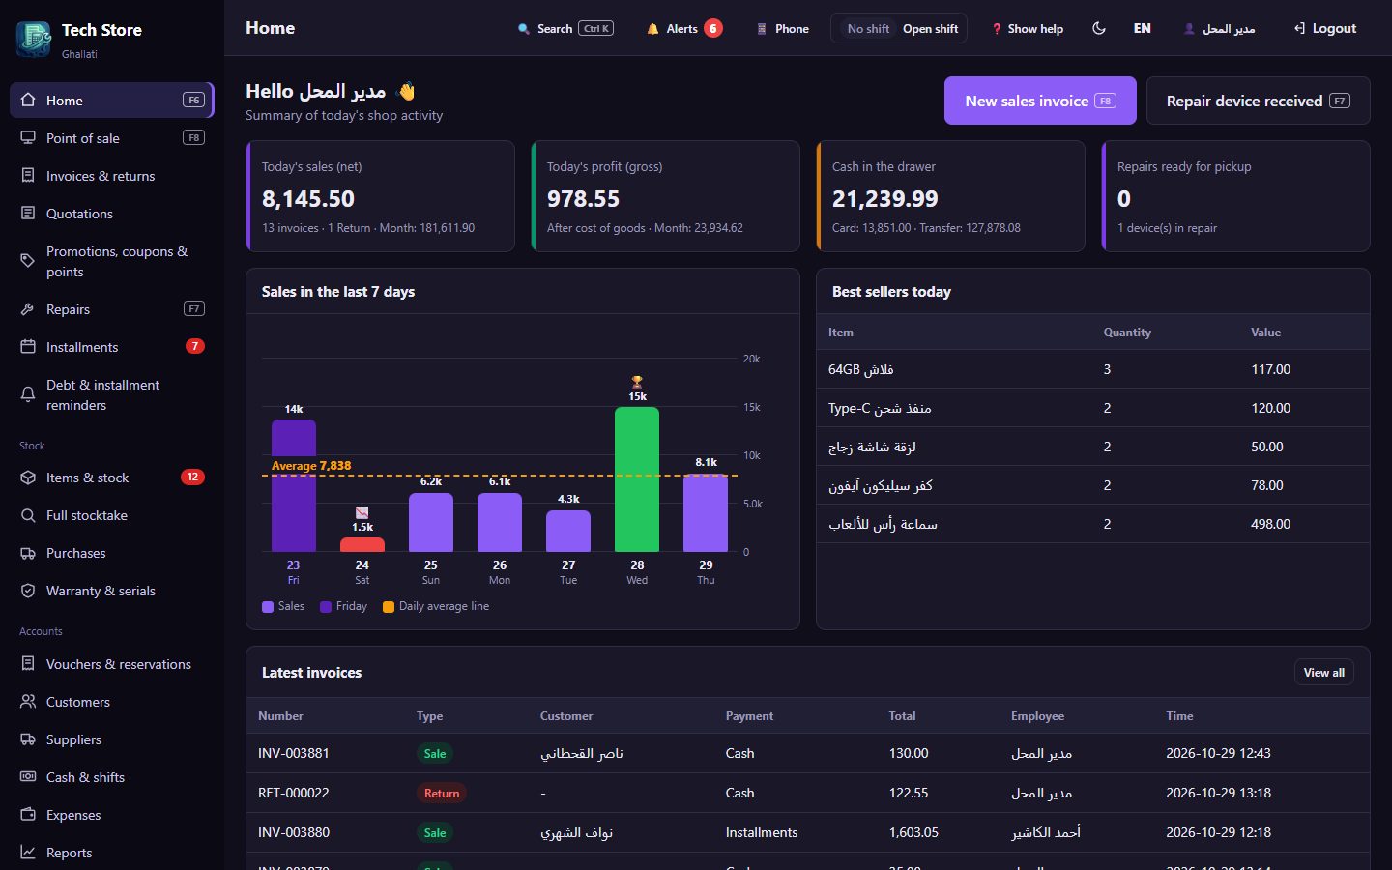Click the Reports chart icon

(x=28, y=853)
